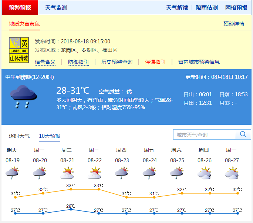Click the 08-26 cloudy weather icon
The width and height of the screenshot is (253, 223).
[x=204, y=173]
